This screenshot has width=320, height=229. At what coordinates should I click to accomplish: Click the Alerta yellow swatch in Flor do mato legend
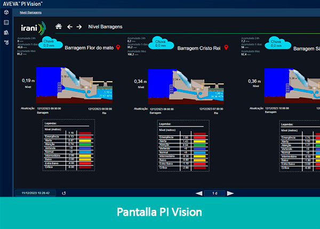tap(85, 141)
